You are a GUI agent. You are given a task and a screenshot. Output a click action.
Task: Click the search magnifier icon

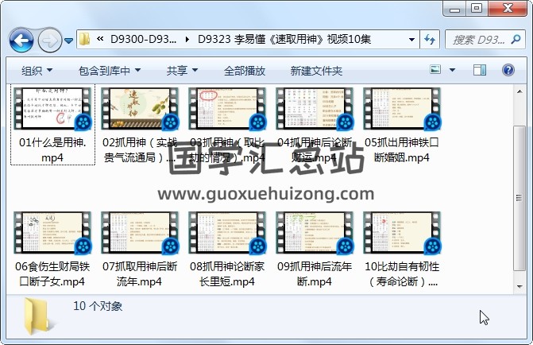[x=516, y=39]
